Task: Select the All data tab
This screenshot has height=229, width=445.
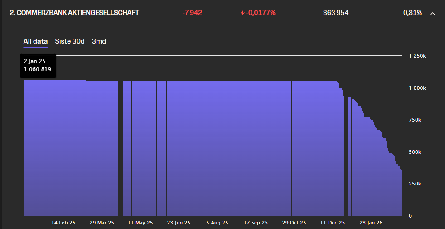Action: tap(35, 41)
